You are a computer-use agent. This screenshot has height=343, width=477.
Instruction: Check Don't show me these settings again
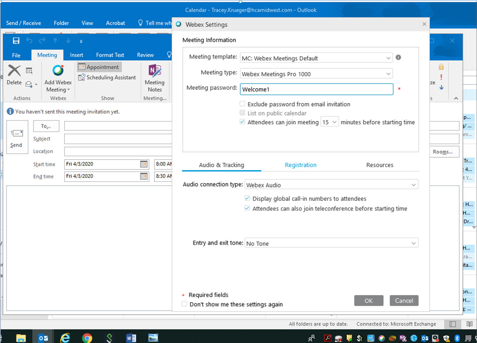pyautogui.click(x=185, y=304)
